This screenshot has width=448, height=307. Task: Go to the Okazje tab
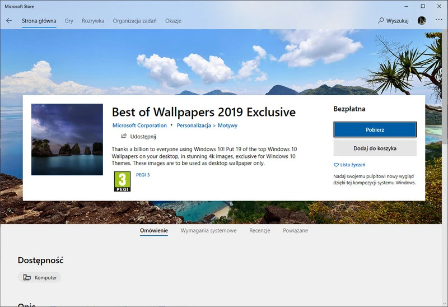(x=172, y=21)
